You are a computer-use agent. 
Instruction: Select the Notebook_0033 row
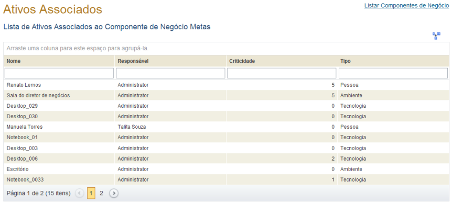(x=227, y=179)
